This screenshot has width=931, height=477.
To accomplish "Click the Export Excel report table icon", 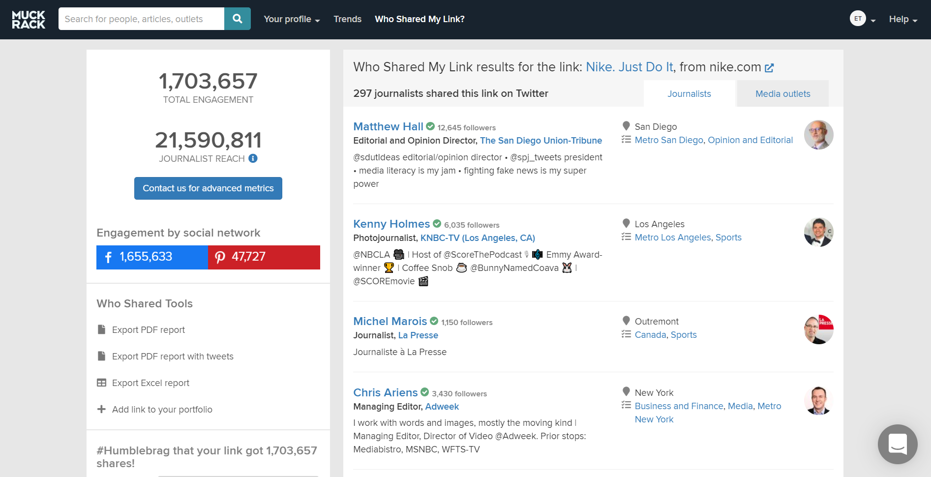I will (x=102, y=383).
